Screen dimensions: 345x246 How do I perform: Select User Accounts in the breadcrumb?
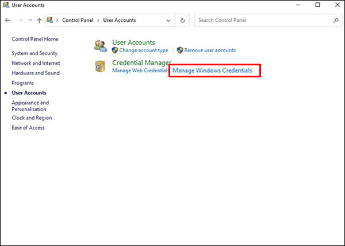pyautogui.click(x=120, y=20)
